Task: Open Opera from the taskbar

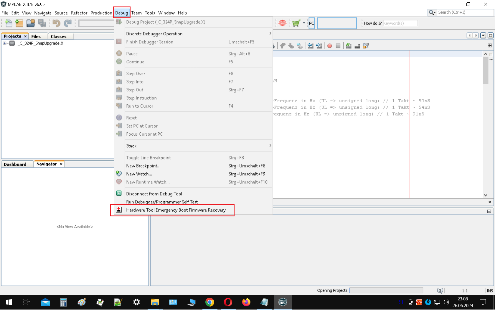Action: 228,302
